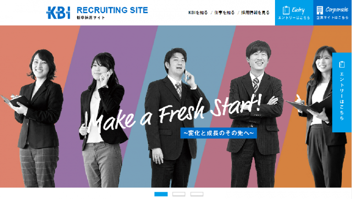Viewport: 352px width, 199px height.
Task: Open the KBIを知る menu
Action: pyautogui.click(x=198, y=13)
